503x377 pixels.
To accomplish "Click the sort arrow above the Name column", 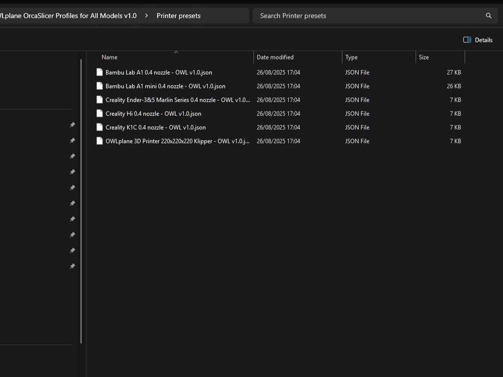I will pyautogui.click(x=176, y=52).
